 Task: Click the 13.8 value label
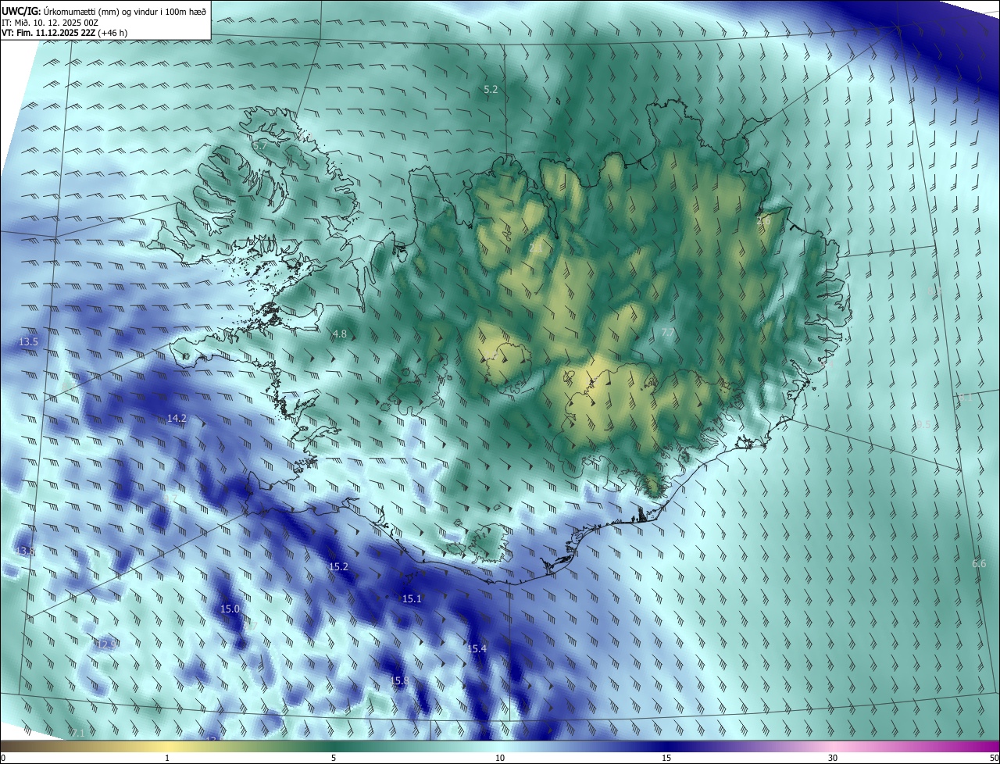pos(25,552)
